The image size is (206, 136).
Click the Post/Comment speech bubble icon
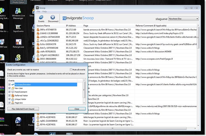coord(13,92)
